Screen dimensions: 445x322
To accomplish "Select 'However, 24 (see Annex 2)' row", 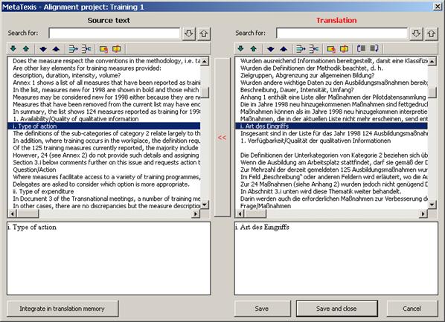I will (104, 155).
